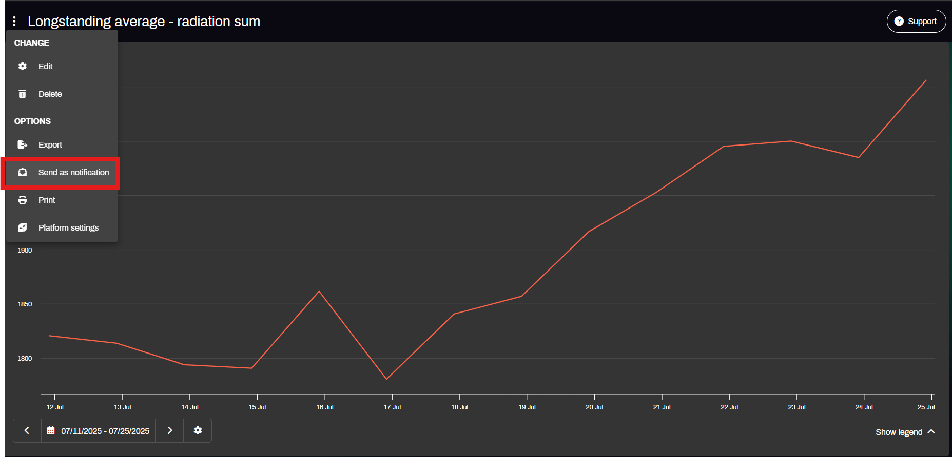Click the Delete trash icon
952x457 pixels.
pyautogui.click(x=23, y=94)
